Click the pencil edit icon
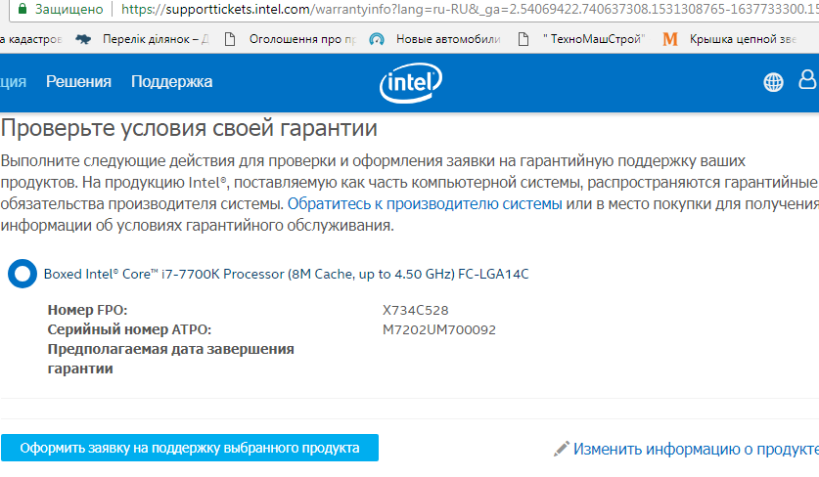819x477 pixels. (562, 449)
